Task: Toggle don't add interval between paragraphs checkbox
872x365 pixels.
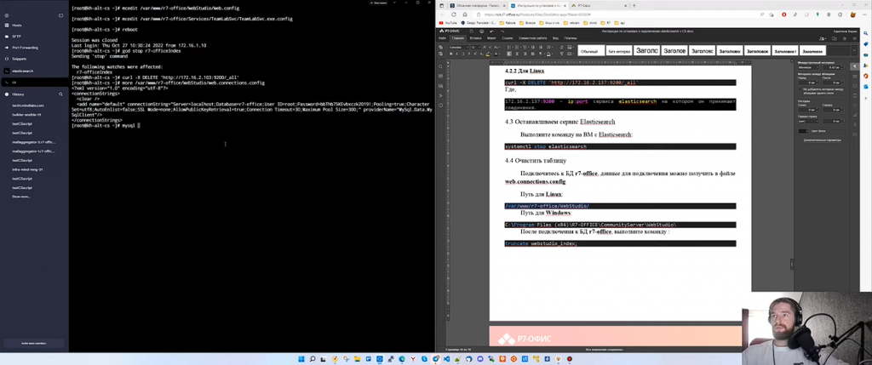Action: pyautogui.click(x=800, y=88)
